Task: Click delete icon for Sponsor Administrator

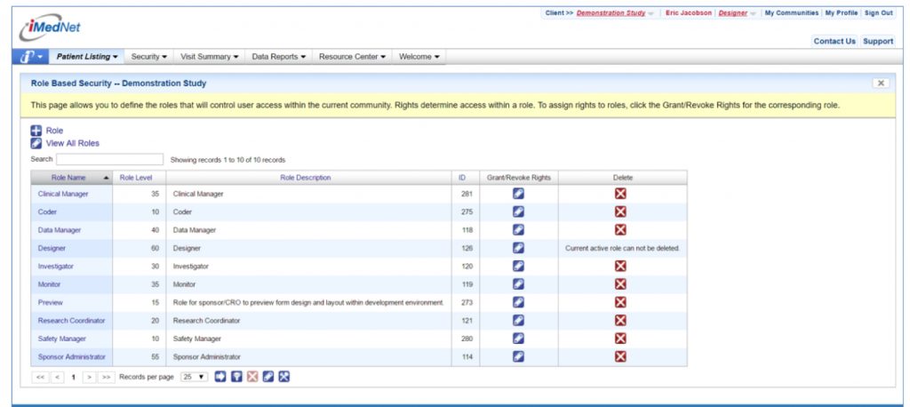Action: click(x=620, y=356)
